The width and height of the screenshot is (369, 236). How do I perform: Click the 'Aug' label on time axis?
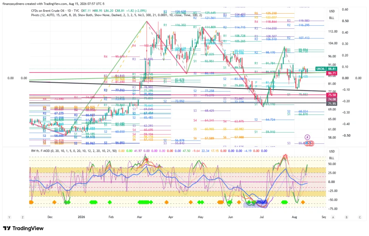click(294, 217)
